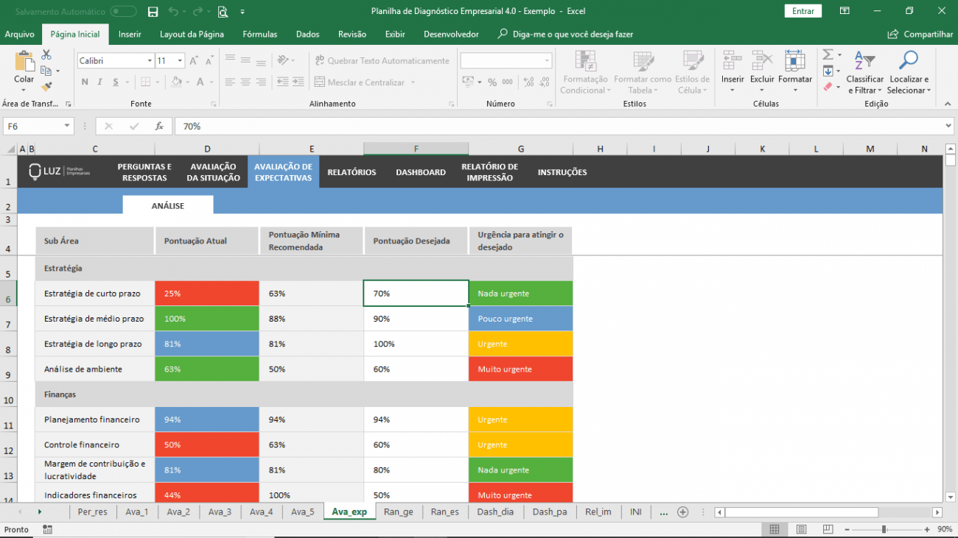The width and height of the screenshot is (958, 538).
Task: Go to PERGUNTAS E RESPOSTAS section
Action: click(x=144, y=172)
